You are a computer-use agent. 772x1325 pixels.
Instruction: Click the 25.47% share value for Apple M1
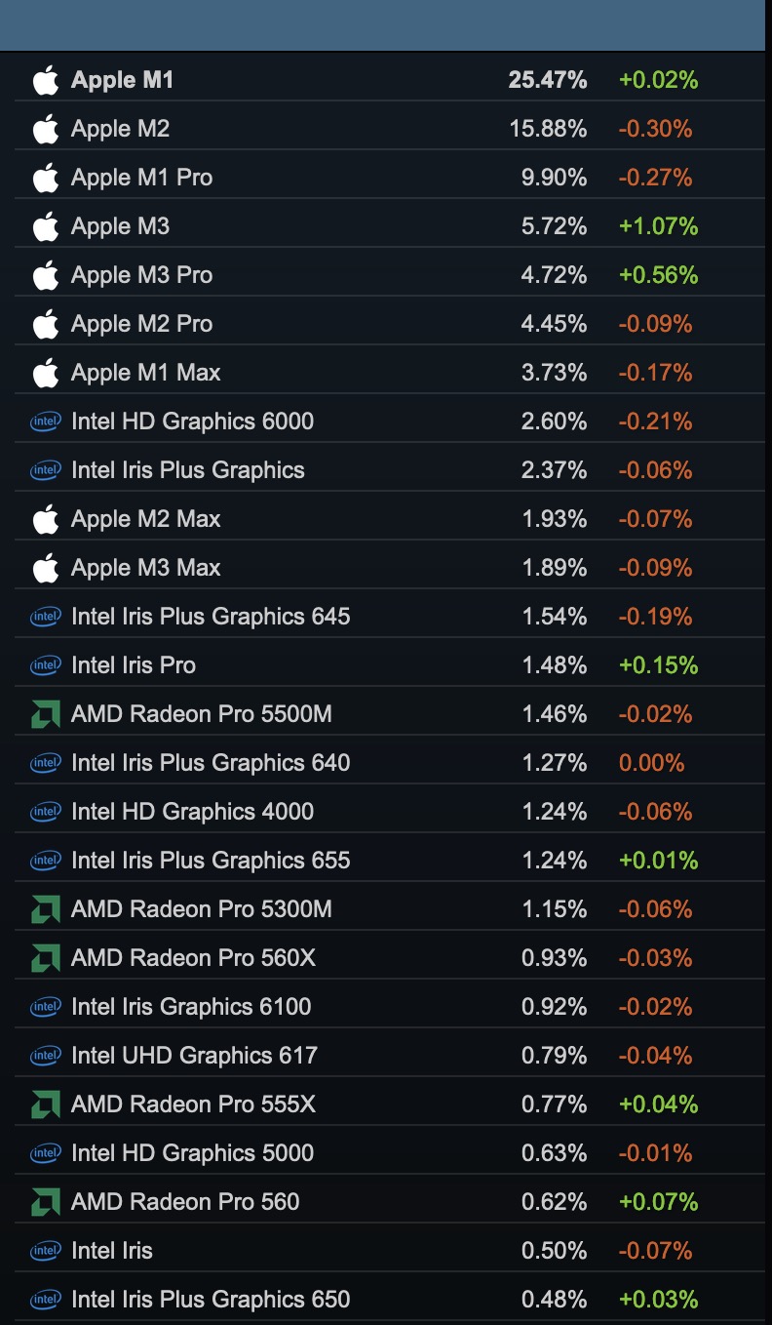pos(547,80)
